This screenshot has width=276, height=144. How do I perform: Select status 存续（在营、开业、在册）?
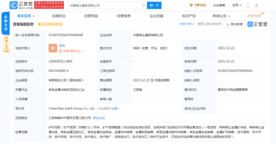[x=151, y=48]
